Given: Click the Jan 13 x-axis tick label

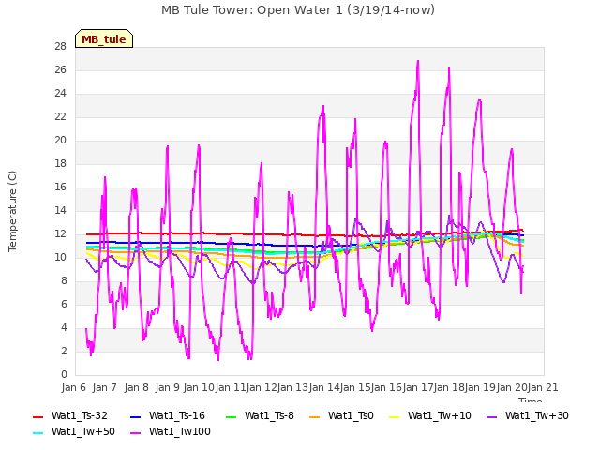Looking at the screenshot, I should click(x=292, y=387).
